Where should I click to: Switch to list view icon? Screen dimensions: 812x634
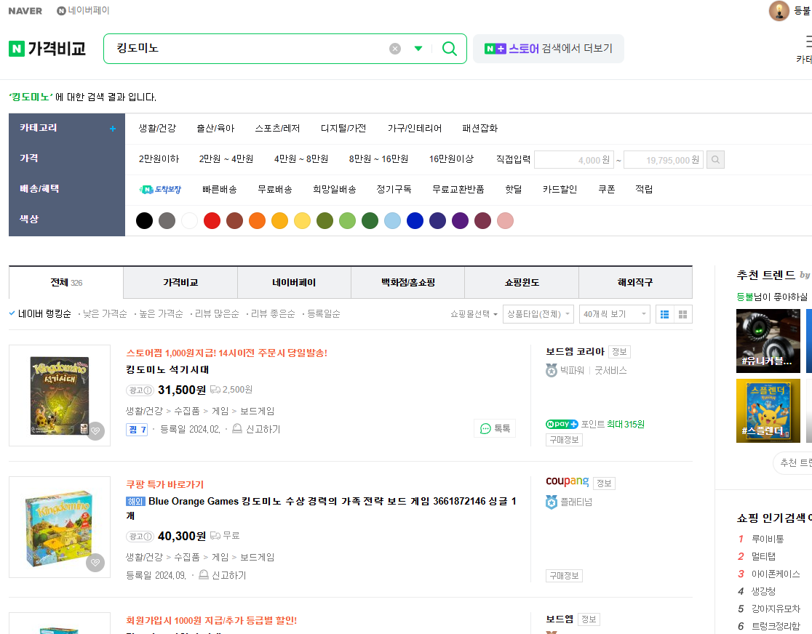[x=665, y=314]
